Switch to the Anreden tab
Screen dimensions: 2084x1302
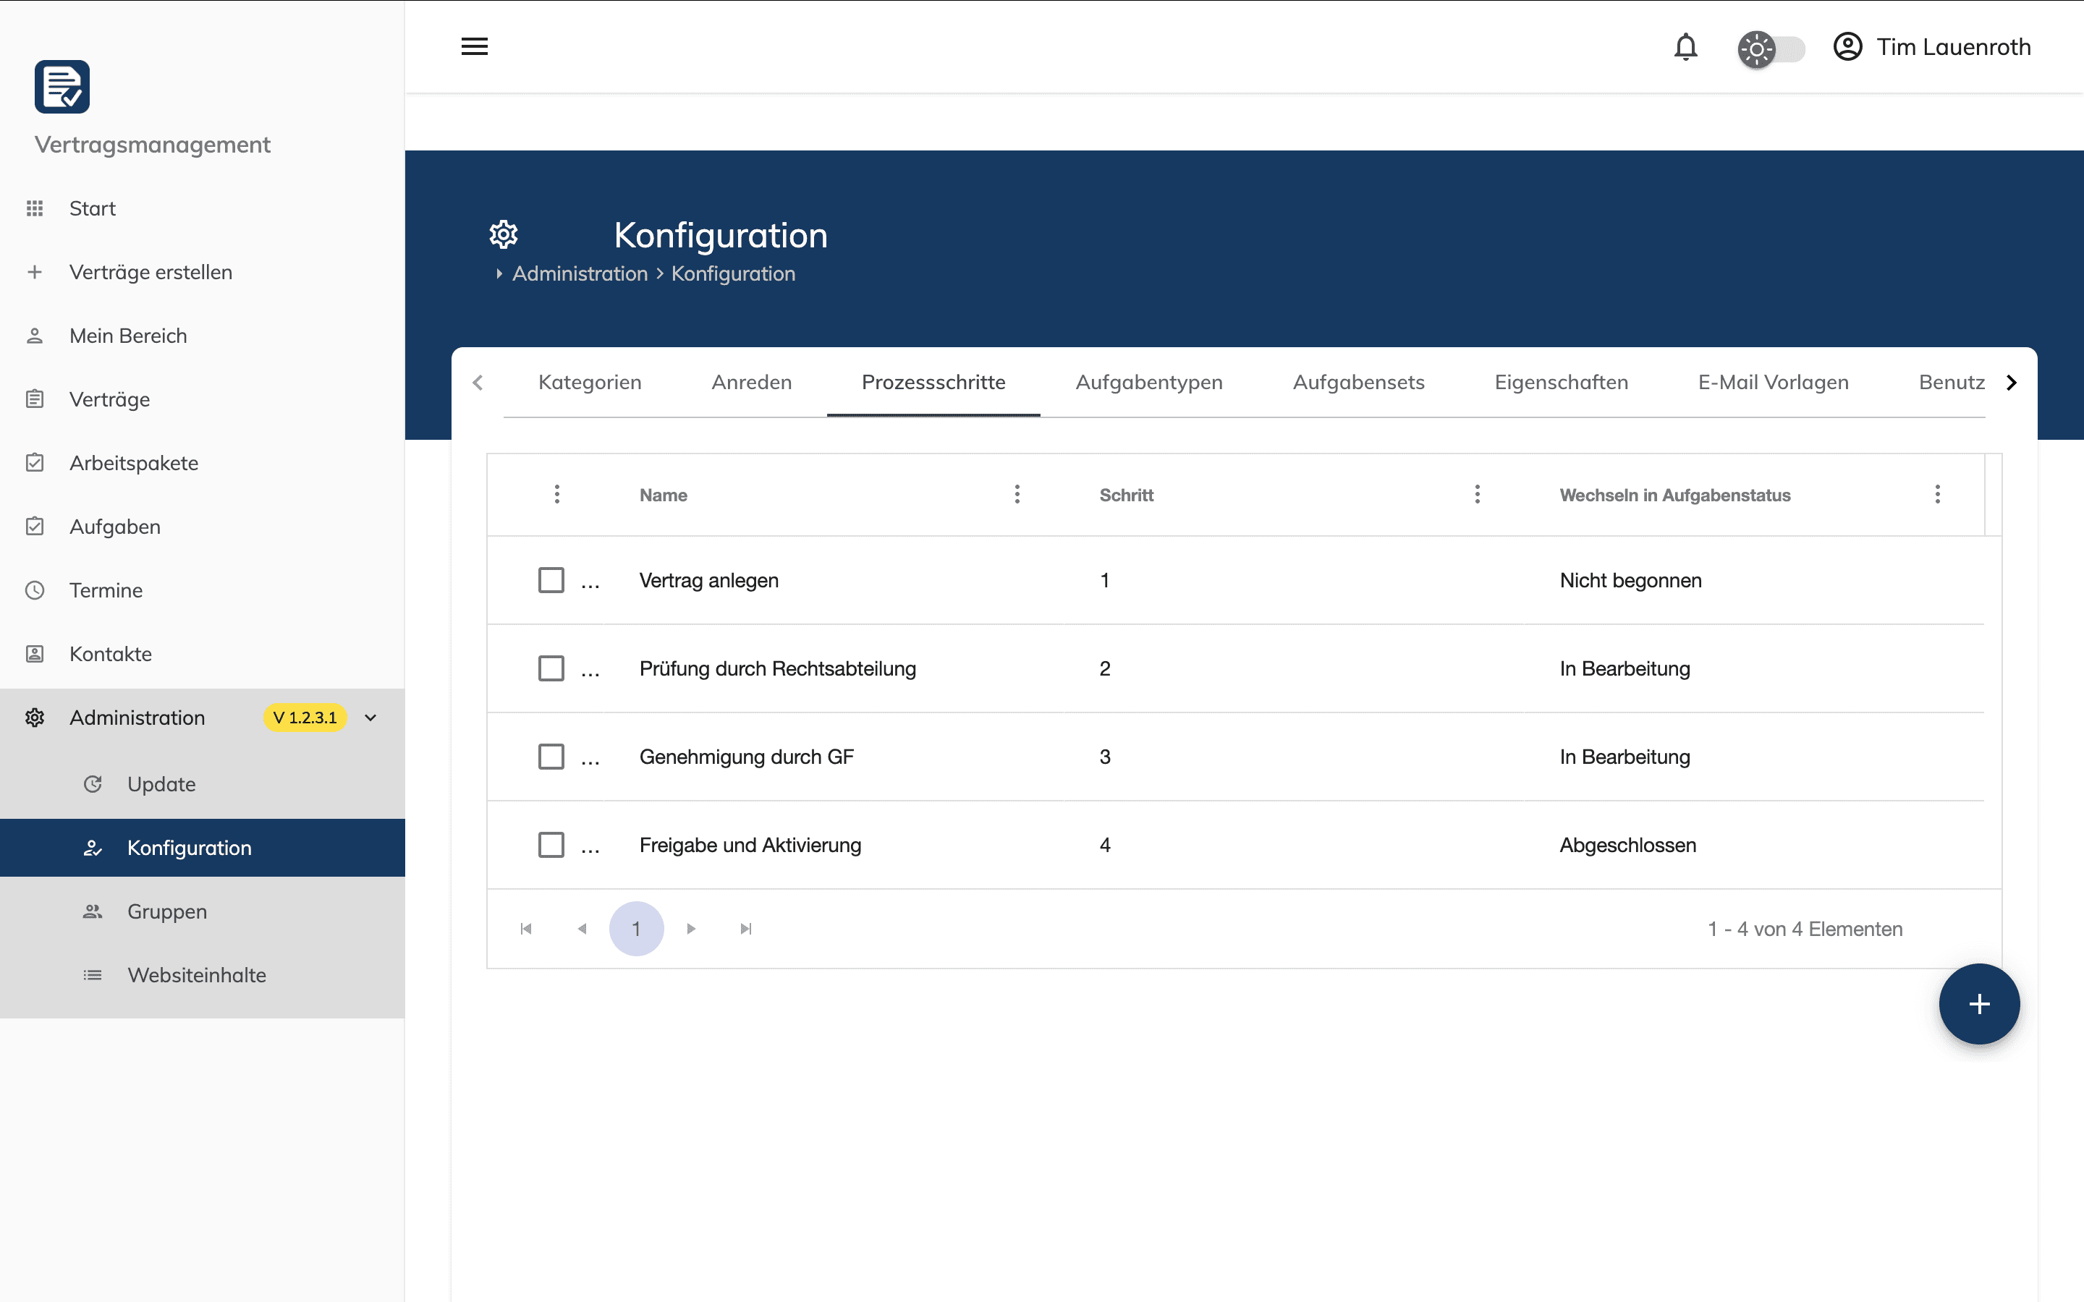pos(752,383)
